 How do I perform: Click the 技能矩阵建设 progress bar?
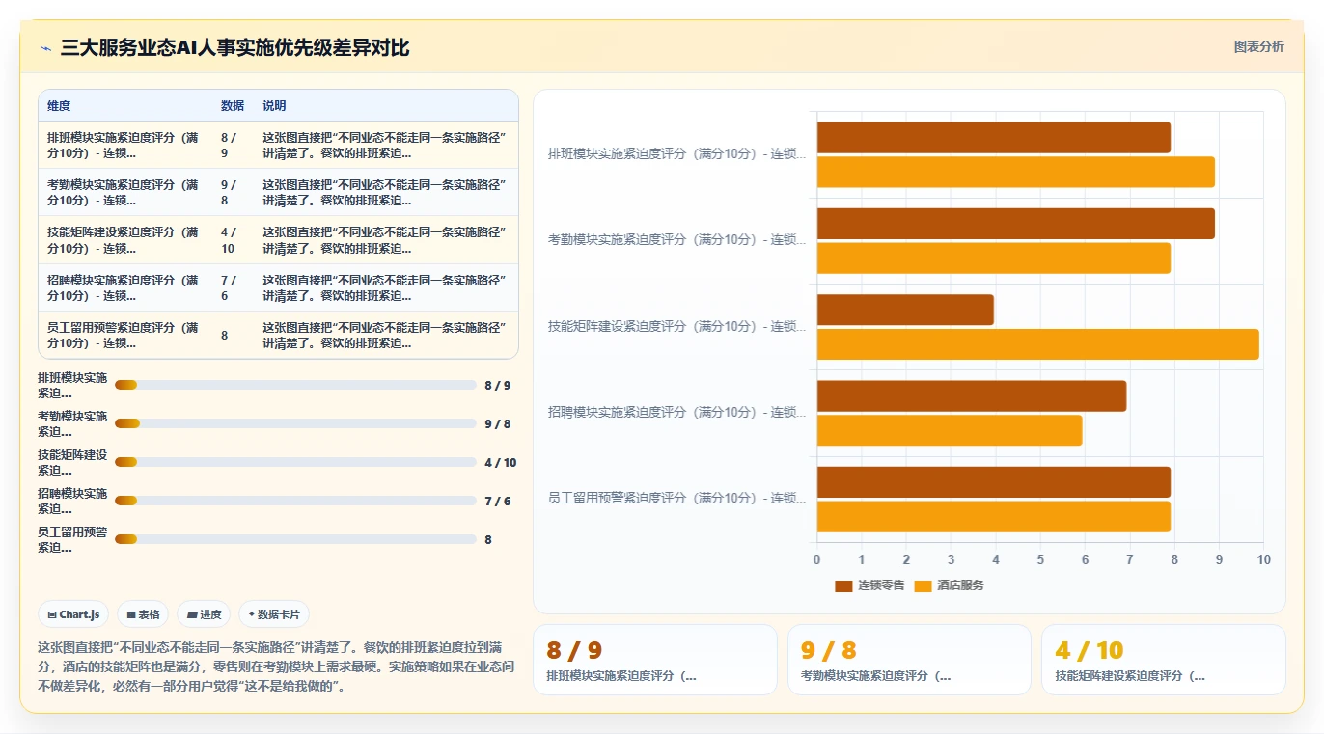pyautogui.click(x=295, y=462)
